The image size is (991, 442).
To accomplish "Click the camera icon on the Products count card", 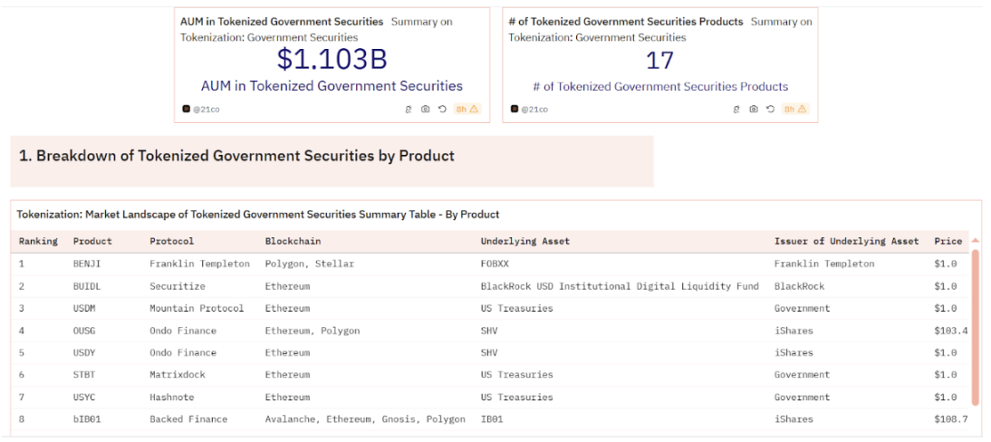I will [x=754, y=109].
